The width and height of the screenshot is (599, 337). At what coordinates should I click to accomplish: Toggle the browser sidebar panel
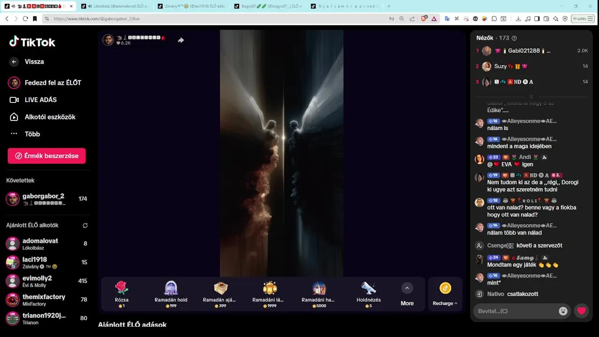tap(537, 19)
